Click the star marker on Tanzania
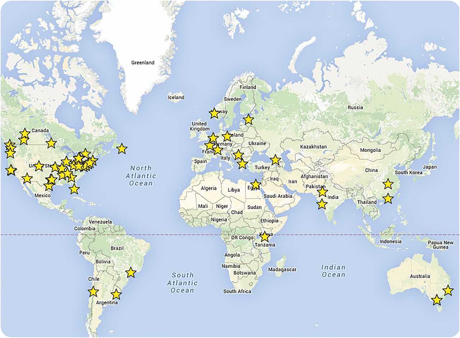460x338 pixels. click(x=264, y=236)
